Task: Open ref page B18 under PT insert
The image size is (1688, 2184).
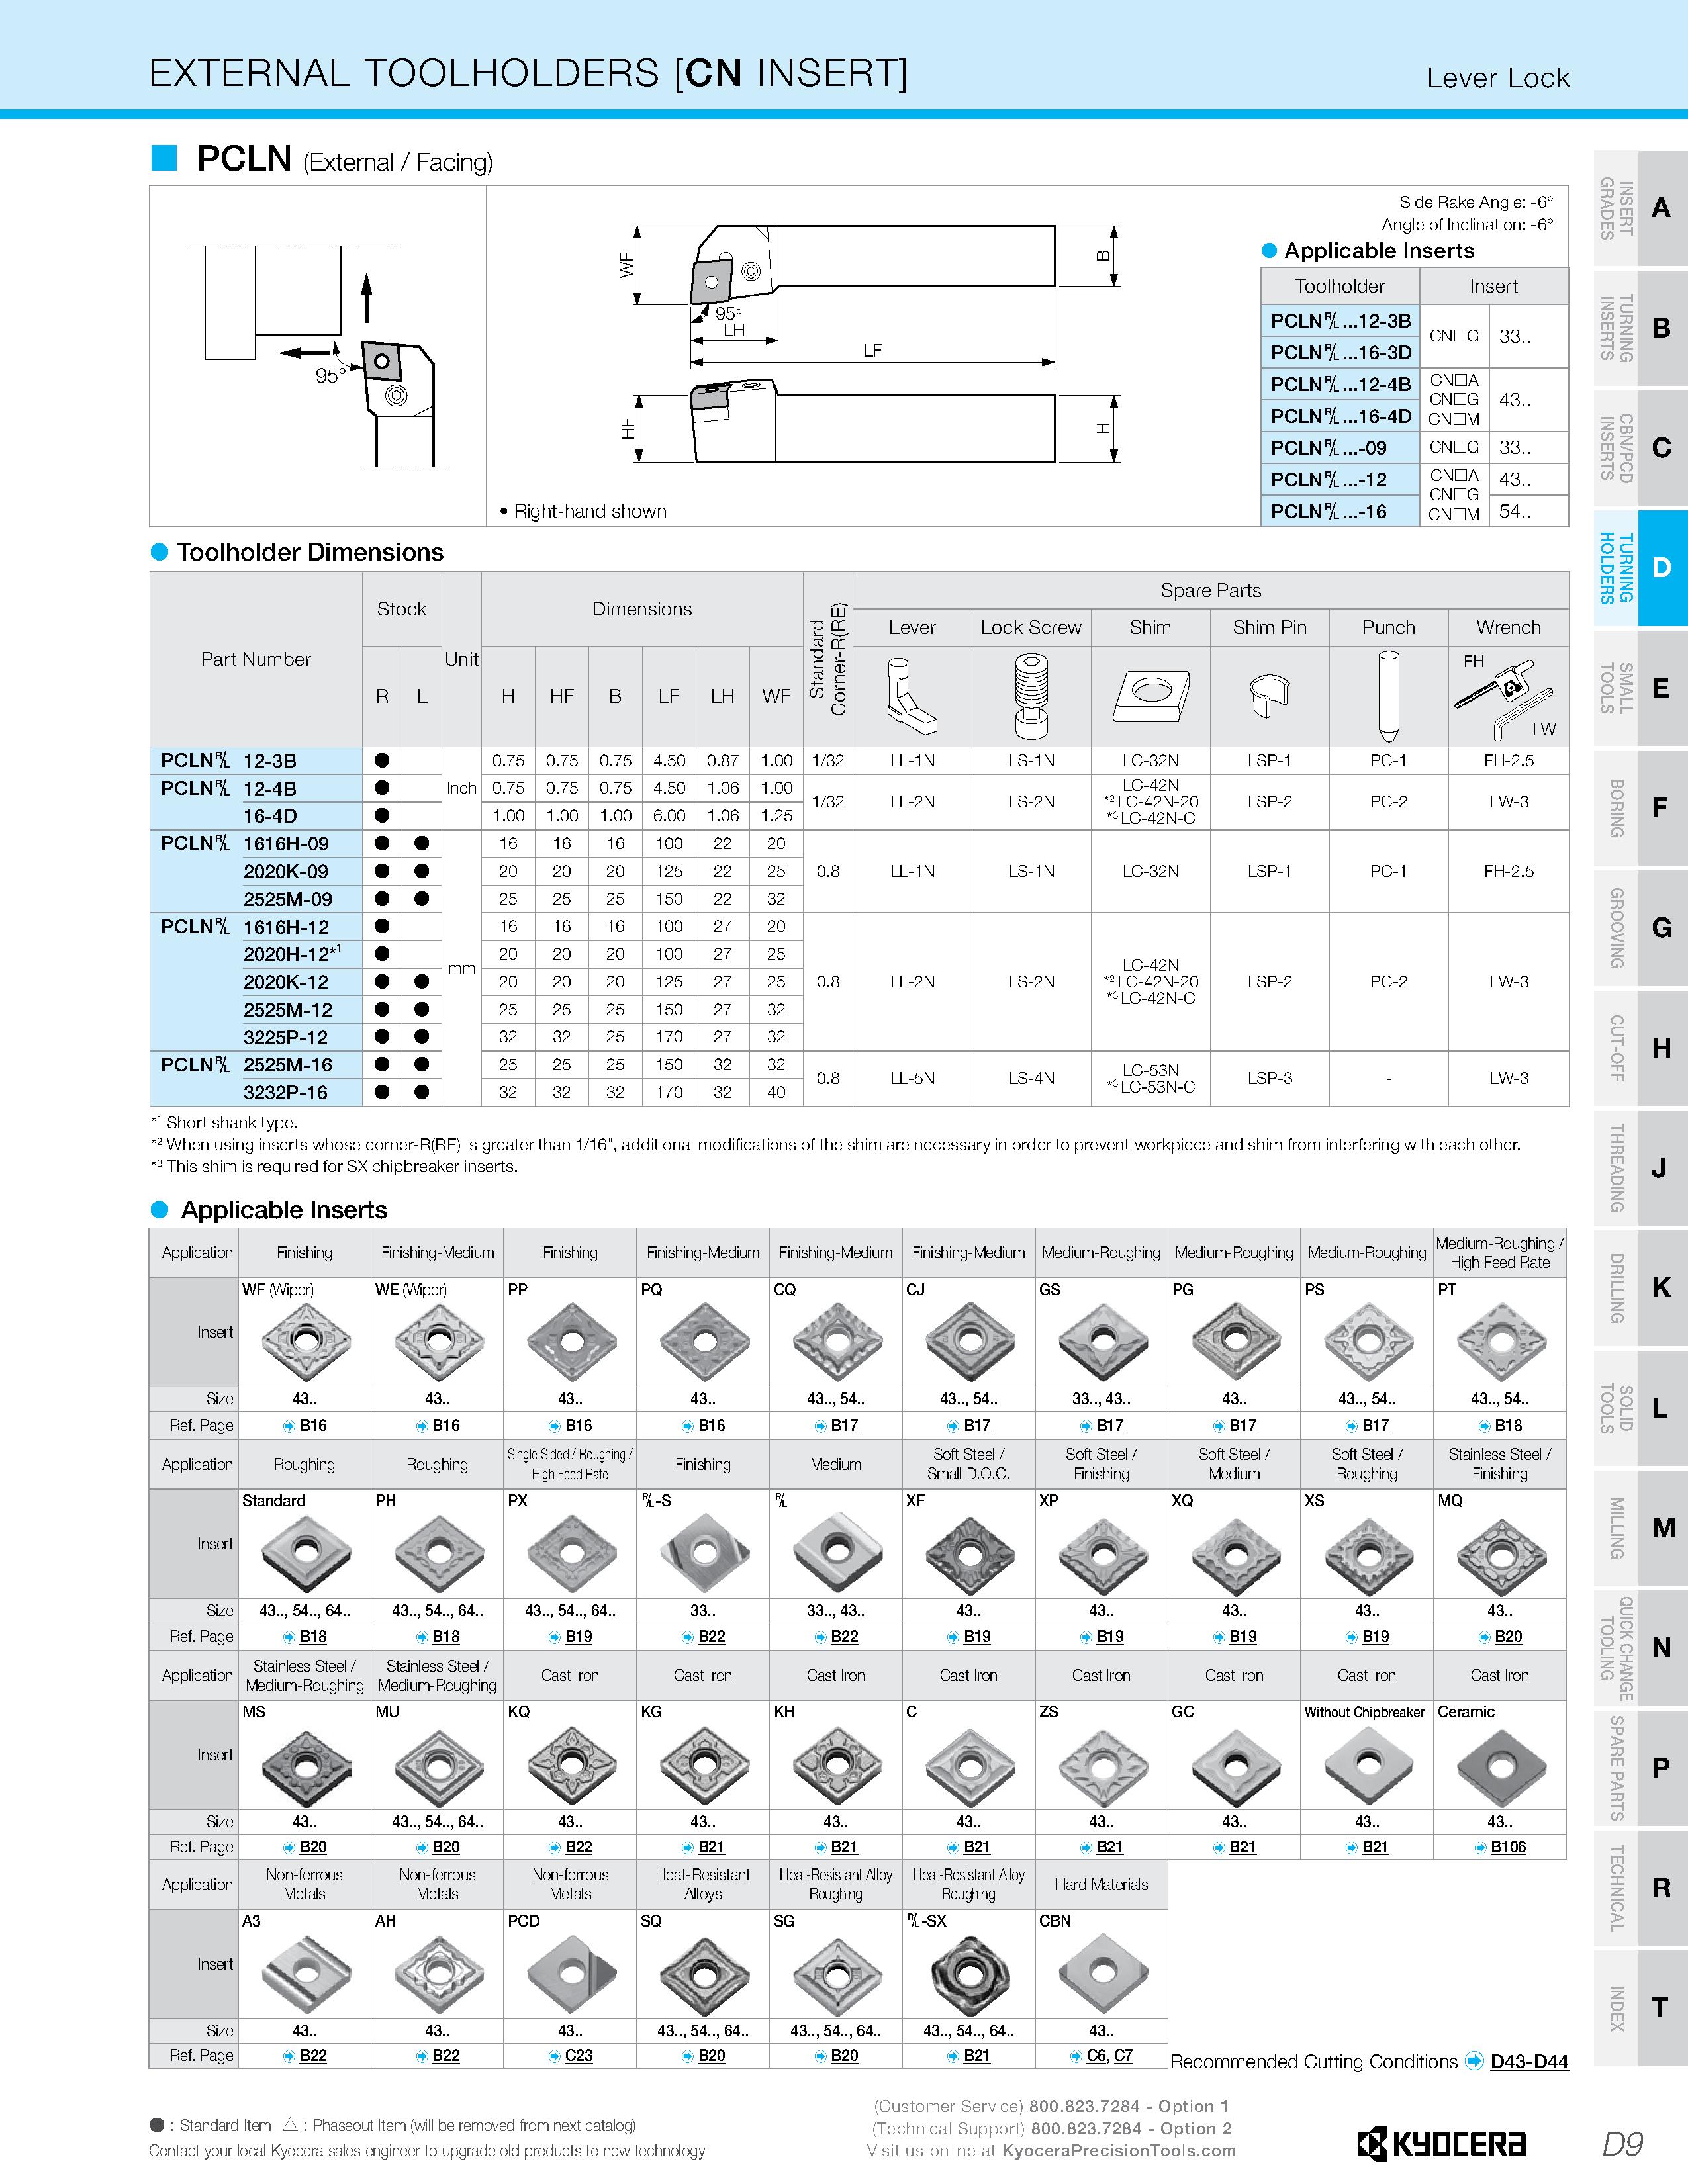Action: tap(1508, 1425)
